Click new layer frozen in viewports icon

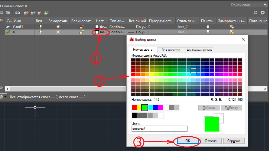click(x=33, y=12)
